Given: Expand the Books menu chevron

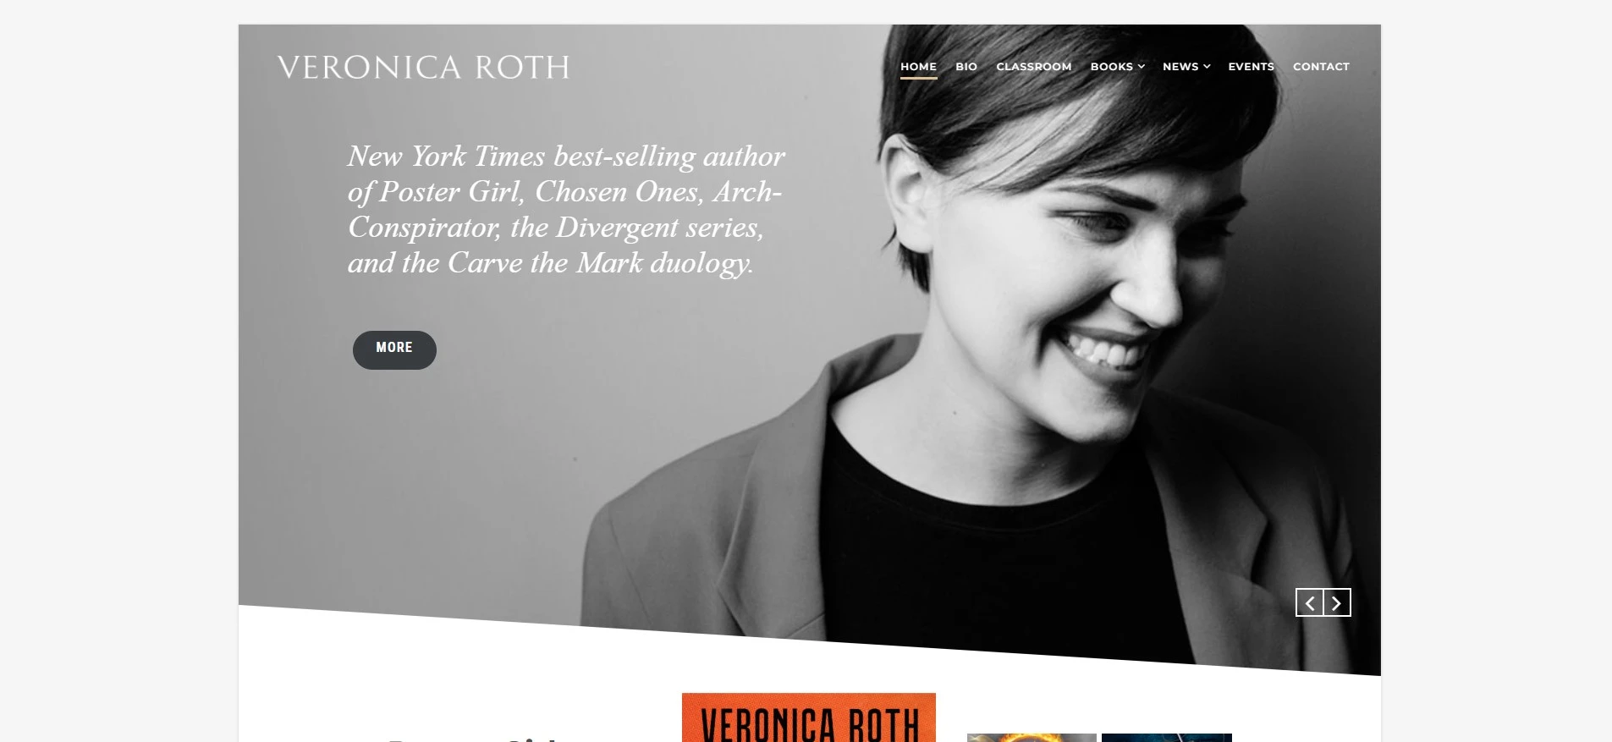Looking at the screenshot, I should 1141,67.
